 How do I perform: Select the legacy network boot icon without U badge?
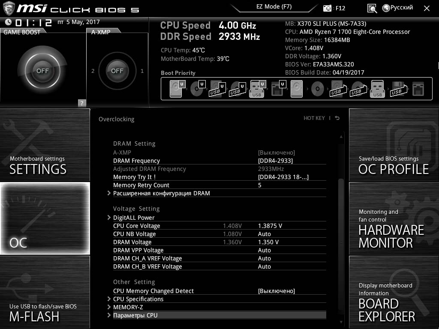(x=418, y=89)
